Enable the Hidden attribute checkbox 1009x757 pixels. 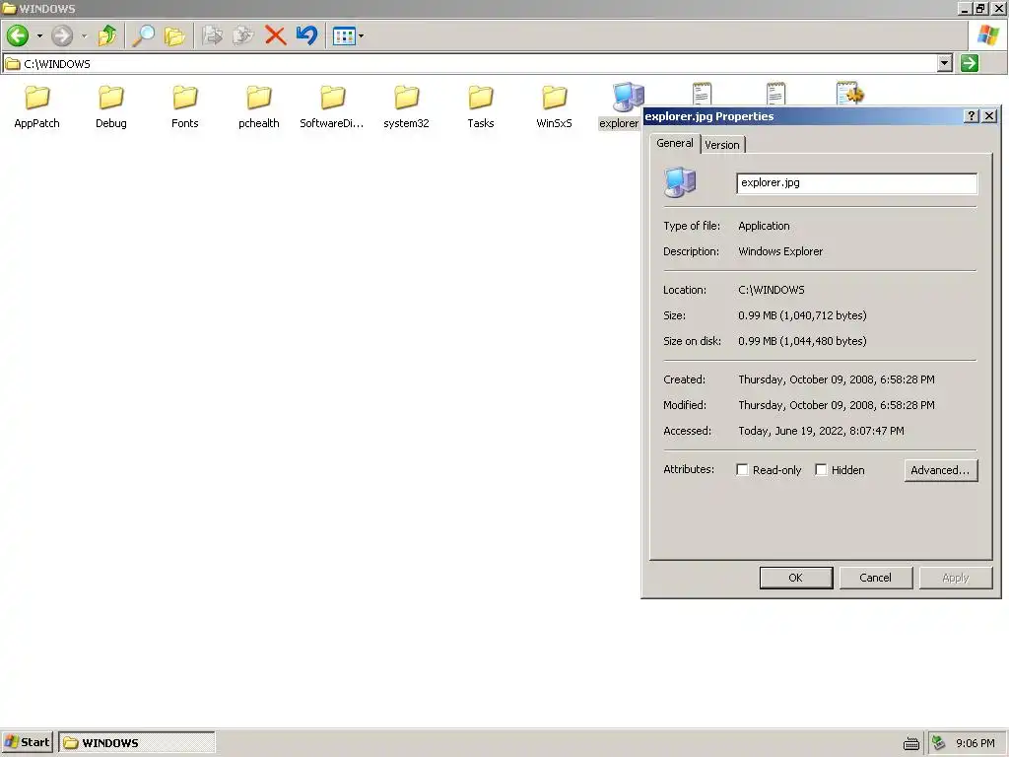click(x=821, y=470)
